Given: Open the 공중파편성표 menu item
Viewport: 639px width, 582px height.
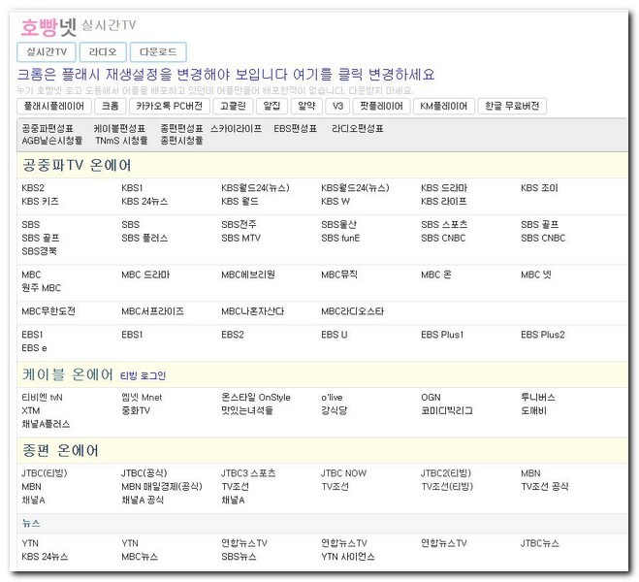Looking at the screenshot, I should [48, 129].
